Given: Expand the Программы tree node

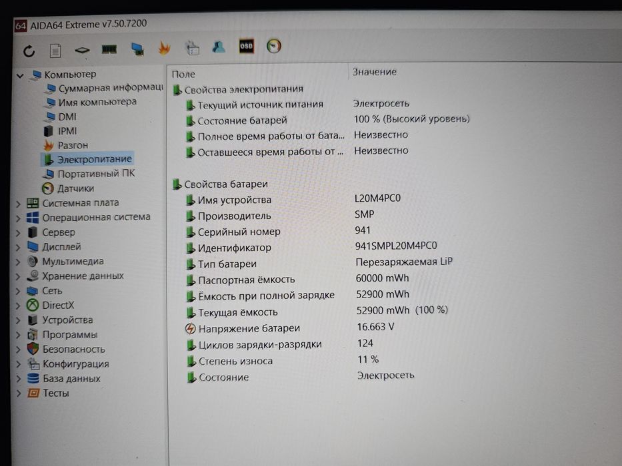Looking at the screenshot, I should (x=18, y=335).
